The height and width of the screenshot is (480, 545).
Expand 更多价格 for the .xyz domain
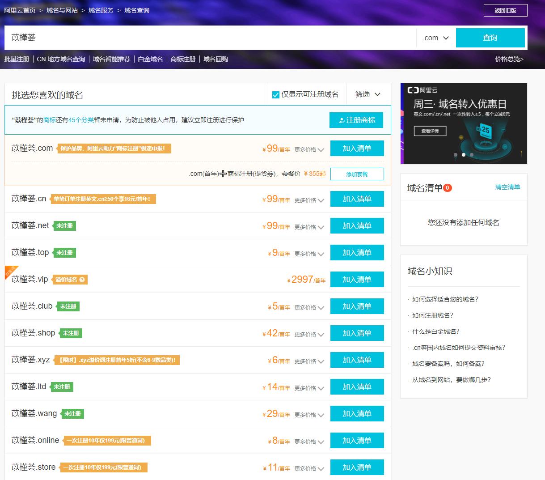point(309,361)
